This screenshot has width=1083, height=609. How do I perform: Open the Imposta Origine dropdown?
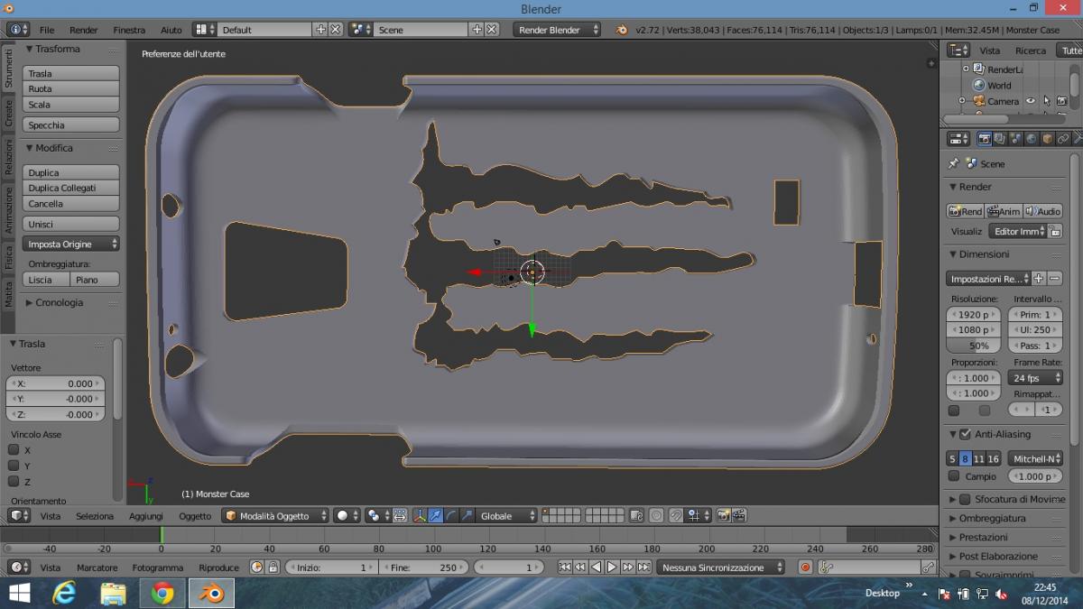[71, 245]
